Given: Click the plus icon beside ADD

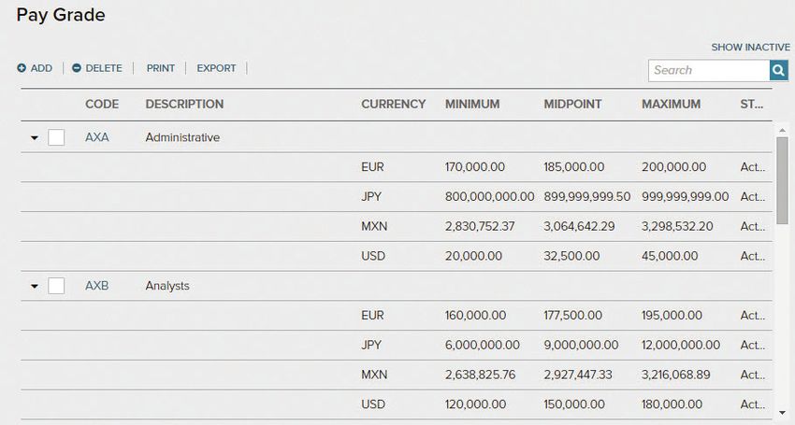Looking at the screenshot, I should (x=22, y=68).
